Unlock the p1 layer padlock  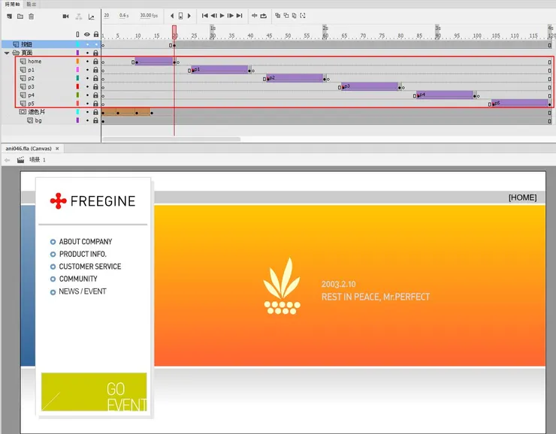(95, 70)
